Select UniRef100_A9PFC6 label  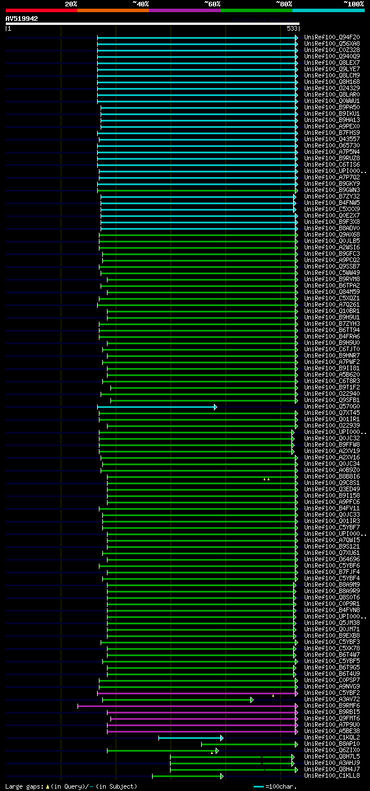332,502
